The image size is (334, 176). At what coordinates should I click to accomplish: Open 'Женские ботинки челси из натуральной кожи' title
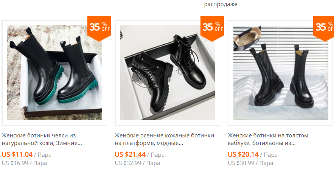click(42, 139)
